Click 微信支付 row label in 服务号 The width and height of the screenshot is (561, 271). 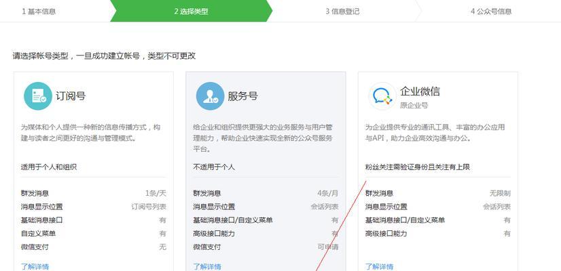(x=207, y=247)
